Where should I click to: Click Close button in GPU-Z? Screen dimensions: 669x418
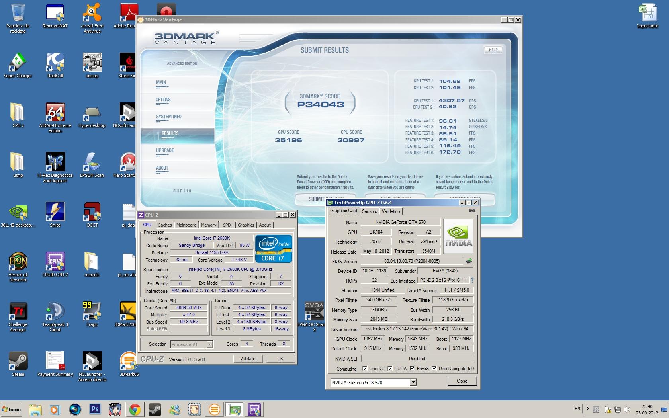coord(462,381)
